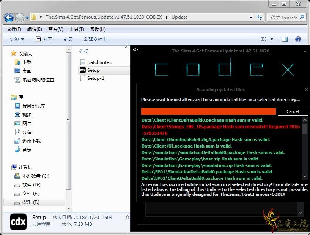
Task: Open the 软件 (D:) drive
Action: [27, 185]
